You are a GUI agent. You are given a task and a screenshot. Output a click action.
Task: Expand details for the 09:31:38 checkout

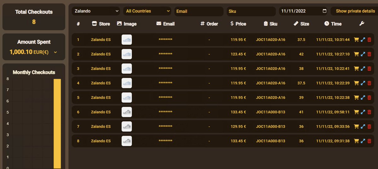(363, 141)
